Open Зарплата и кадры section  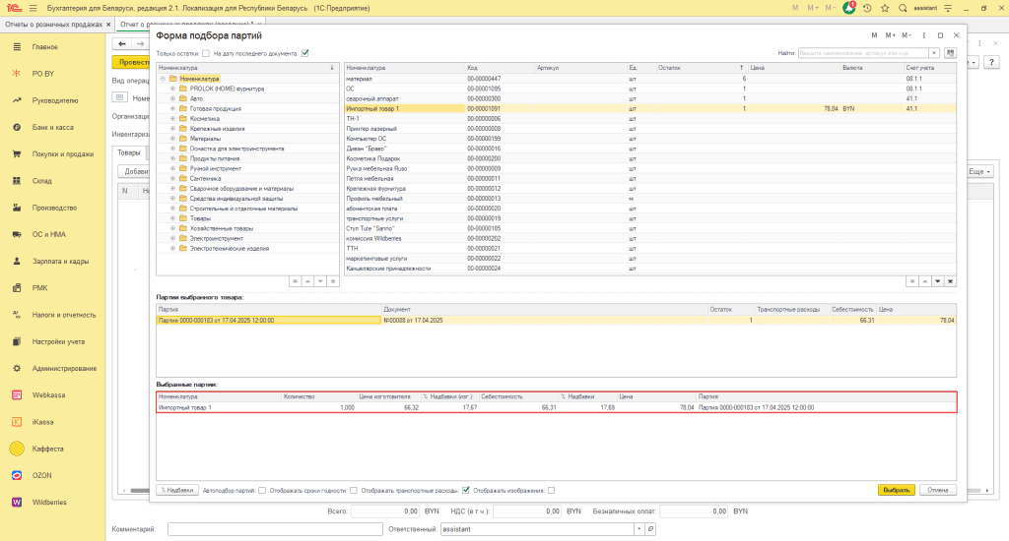tap(60, 262)
